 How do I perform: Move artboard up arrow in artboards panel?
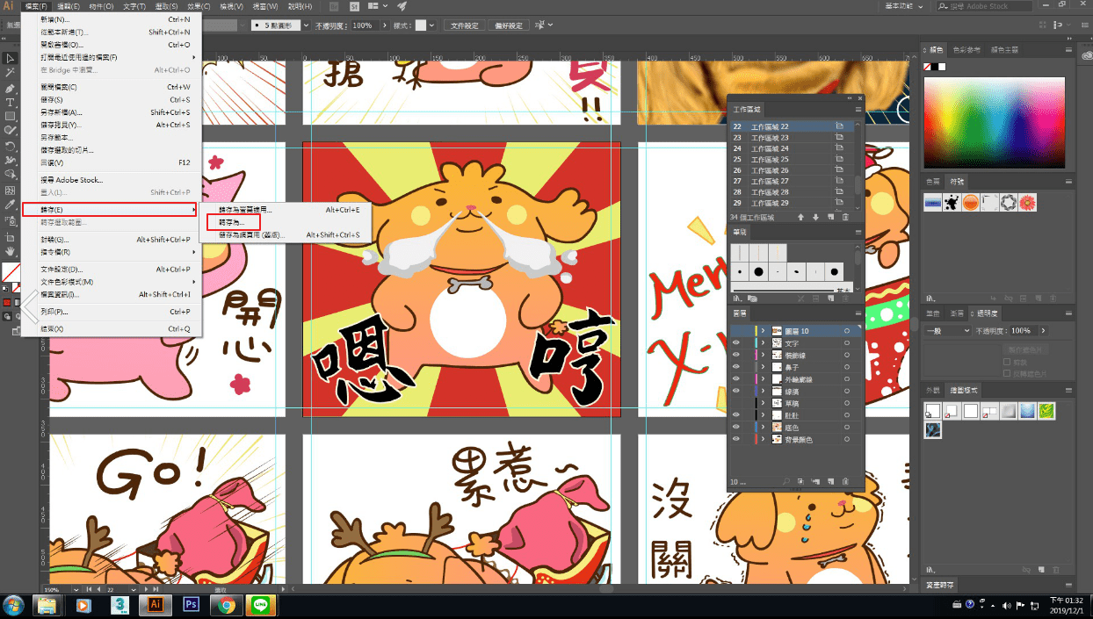[801, 217]
